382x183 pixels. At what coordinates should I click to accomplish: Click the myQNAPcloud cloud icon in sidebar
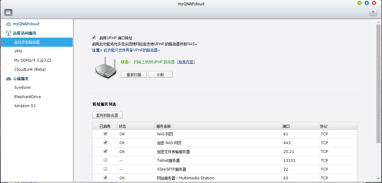(9, 24)
